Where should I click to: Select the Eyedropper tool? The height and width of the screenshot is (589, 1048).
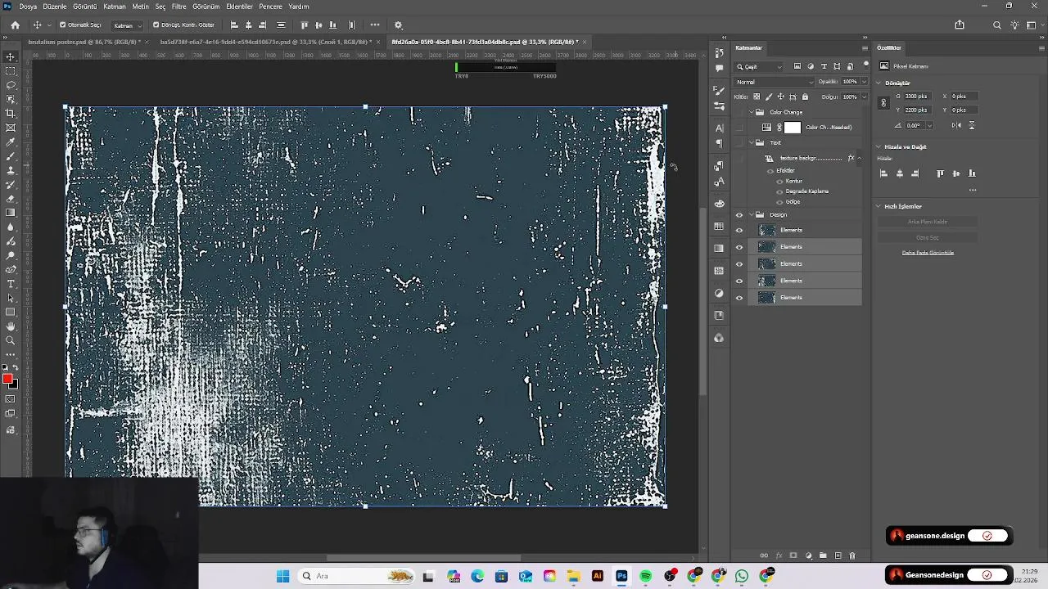point(11,142)
